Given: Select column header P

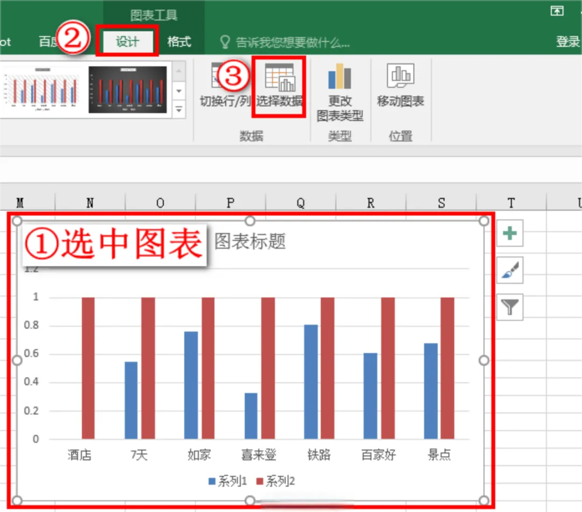Looking at the screenshot, I should click(x=231, y=203).
